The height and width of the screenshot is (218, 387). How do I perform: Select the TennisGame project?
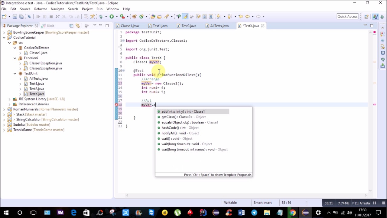(39, 130)
